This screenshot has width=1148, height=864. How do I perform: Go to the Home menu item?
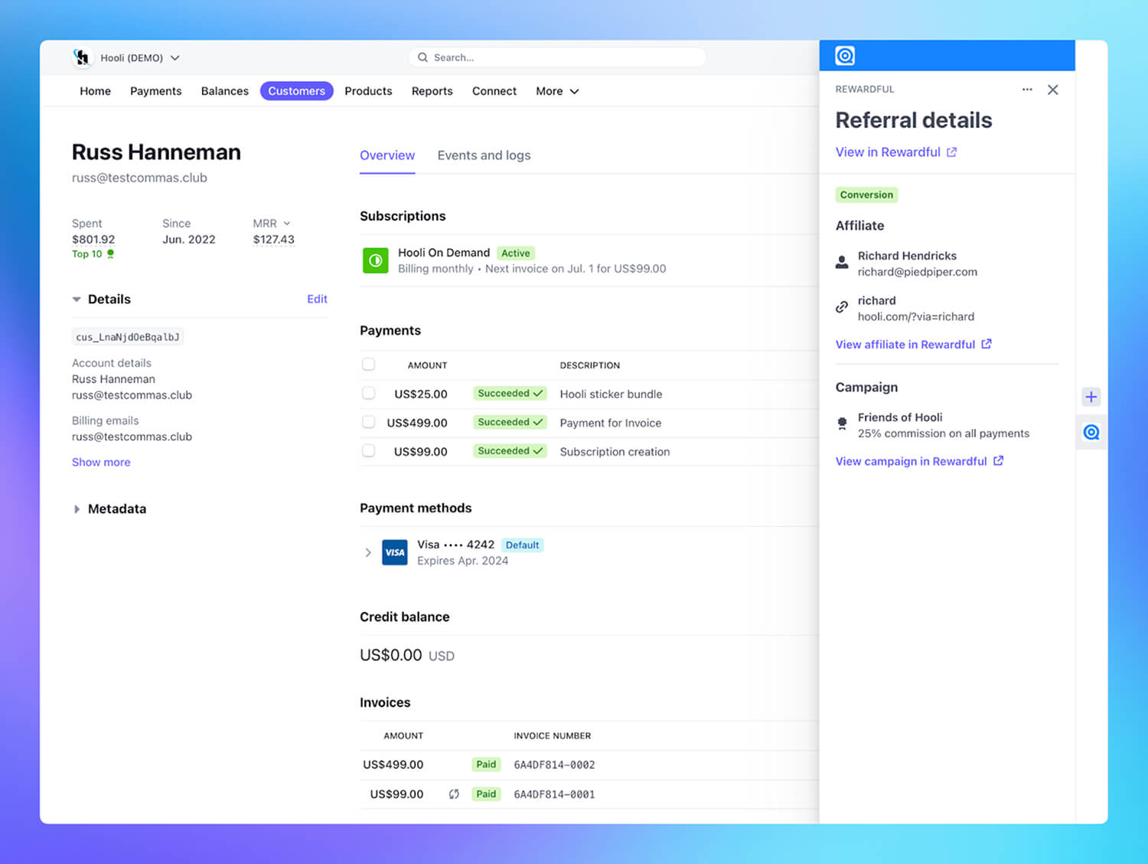tap(95, 91)
